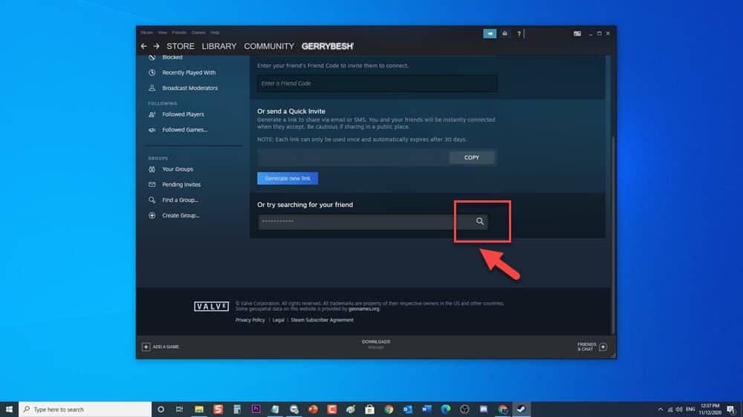Open Friends & Chat plus icon
The image size is (743, 417).
coord(603,347)
